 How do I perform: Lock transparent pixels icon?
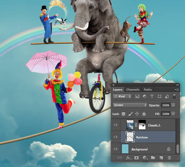pyautogui.click(x=123, y=114)
